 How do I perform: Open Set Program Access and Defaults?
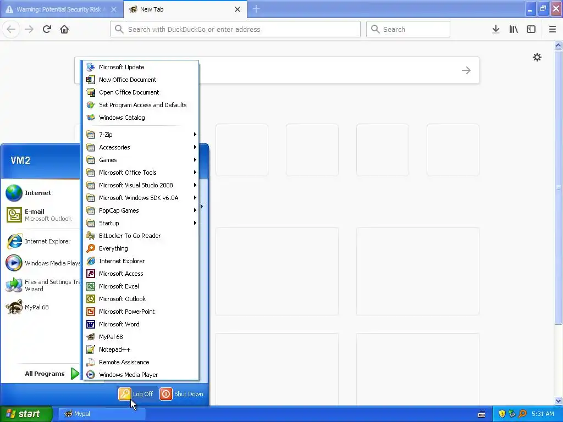coord(140,105)
